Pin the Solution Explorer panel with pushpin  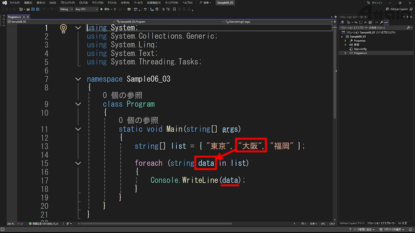click(x=408, y=17)
